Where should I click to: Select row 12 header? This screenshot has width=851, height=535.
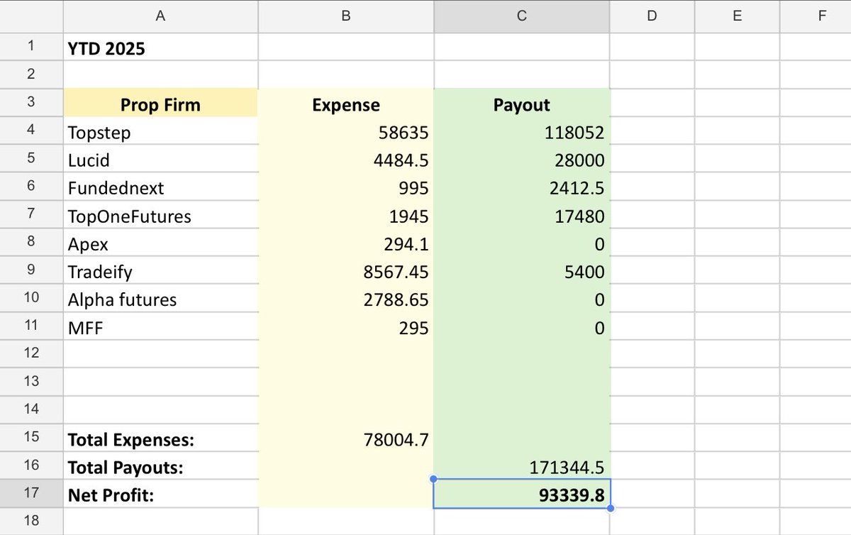(31, 353)
